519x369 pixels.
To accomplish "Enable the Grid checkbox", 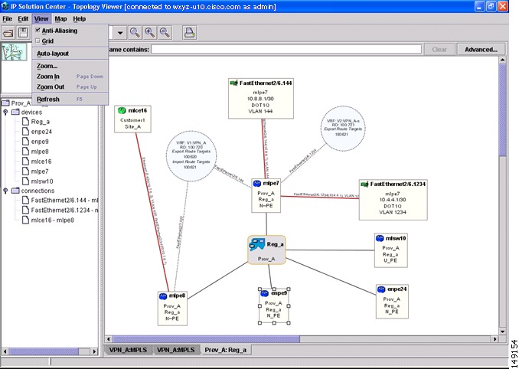I will pos(38,41).
